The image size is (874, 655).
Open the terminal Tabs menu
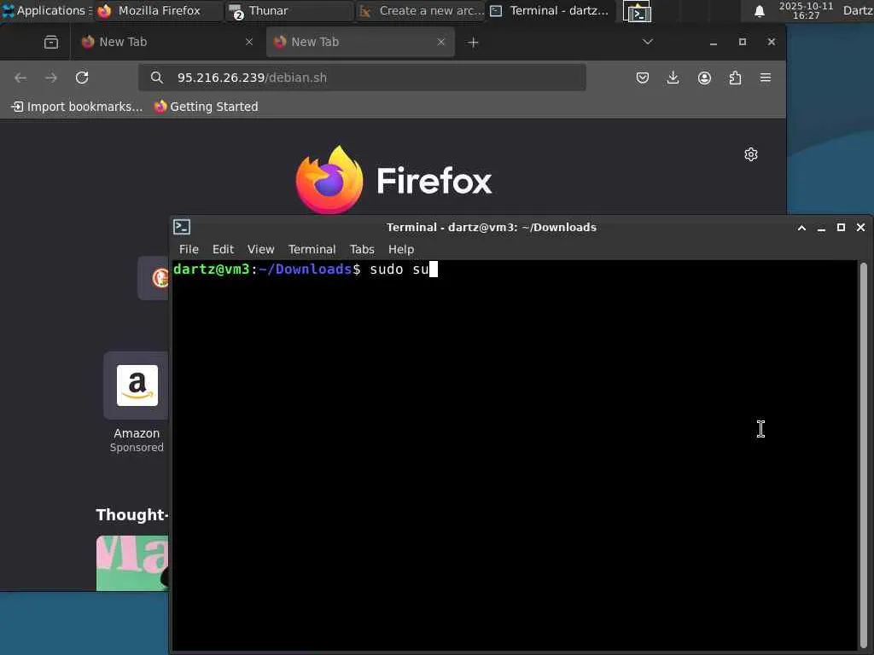click(362, 250)
